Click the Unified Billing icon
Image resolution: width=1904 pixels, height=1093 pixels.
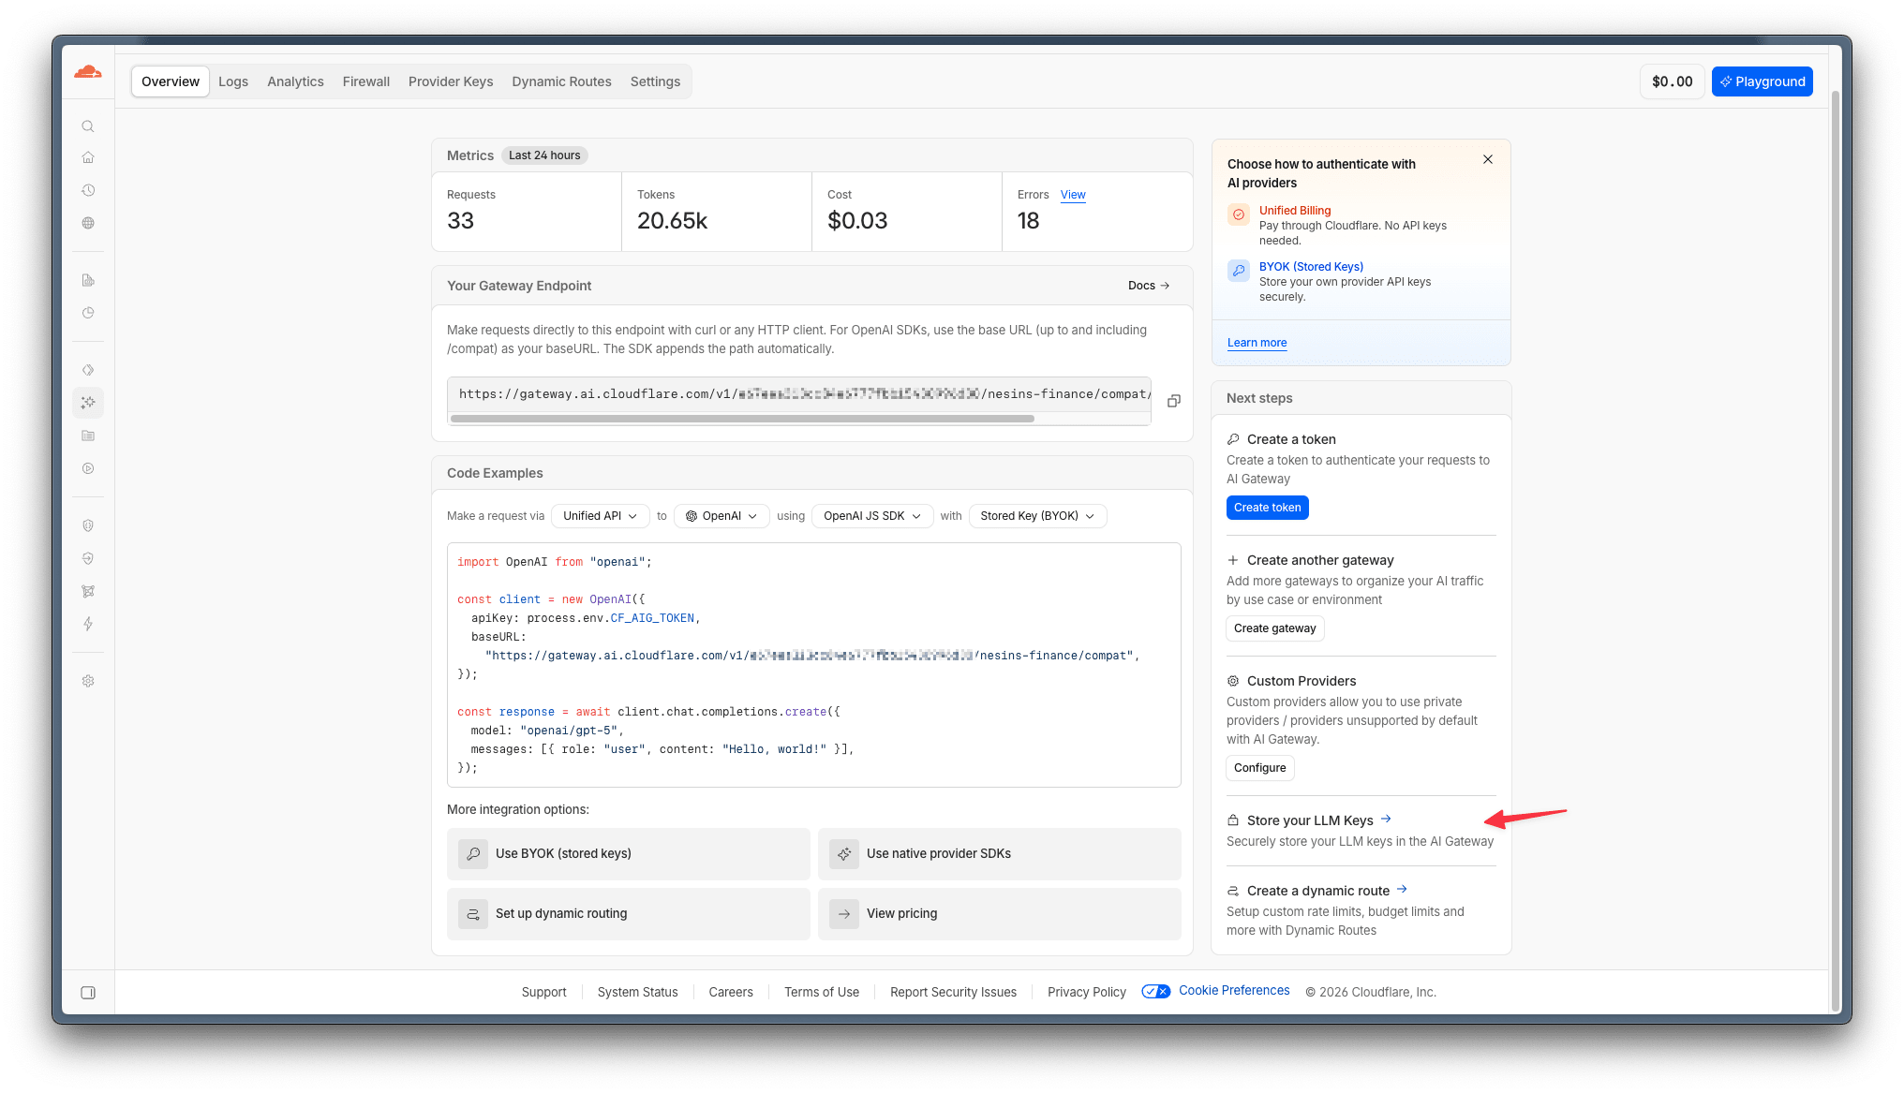pos(1239,214)
